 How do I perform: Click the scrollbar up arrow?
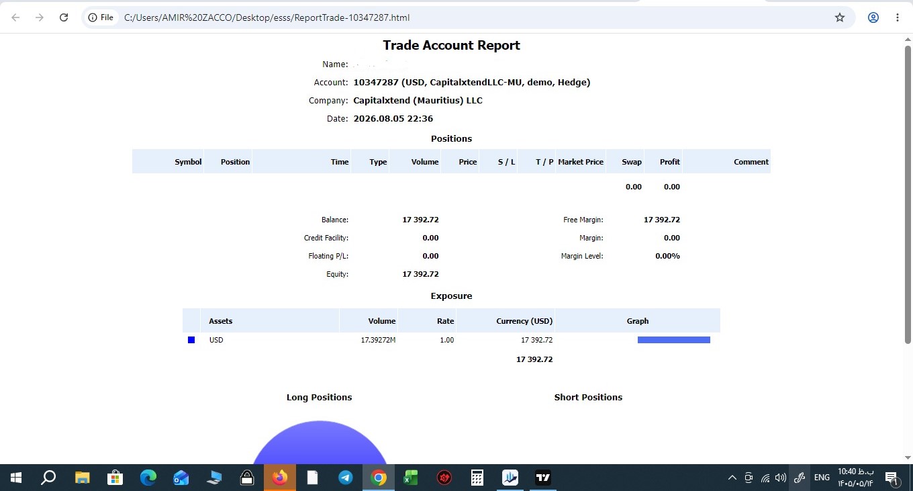[908, 40]
